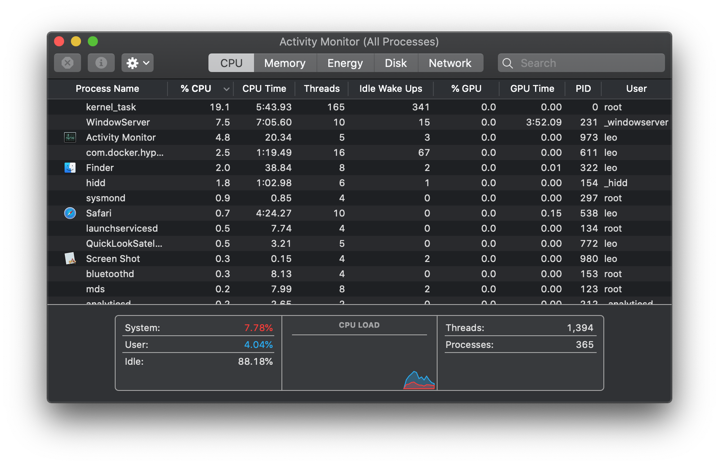Click the Idle Wake Ups value 341

point(421,107)
